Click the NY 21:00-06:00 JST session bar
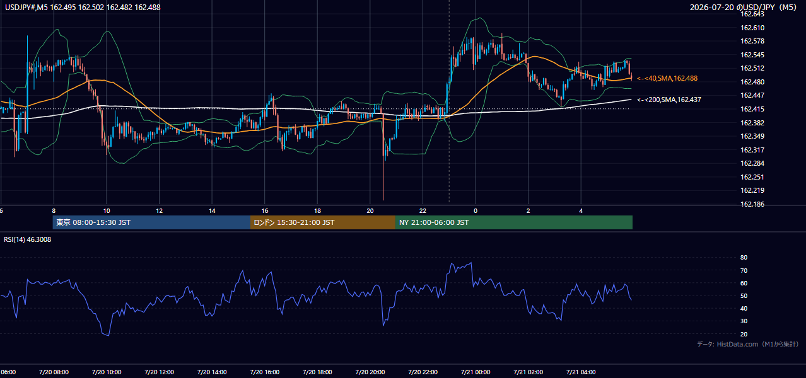 pyautogui.click(x=514, y=222)
